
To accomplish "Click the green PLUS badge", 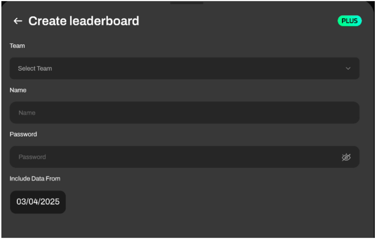I will tap(349, 21).
